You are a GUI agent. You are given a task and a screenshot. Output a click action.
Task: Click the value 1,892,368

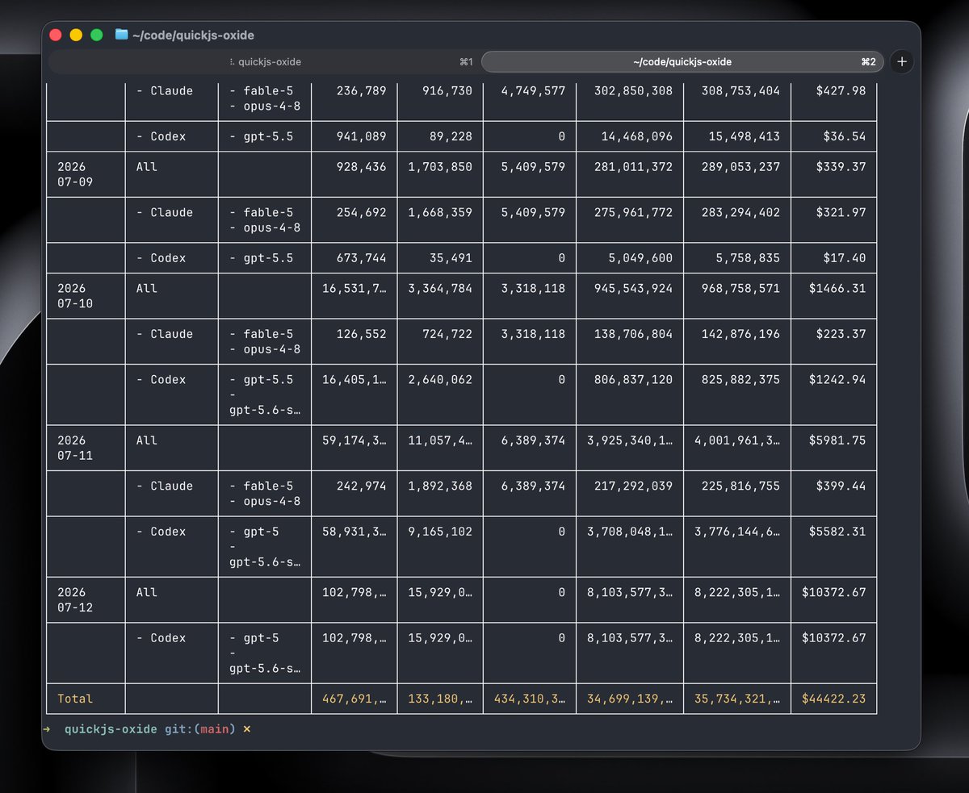[440, 486]
